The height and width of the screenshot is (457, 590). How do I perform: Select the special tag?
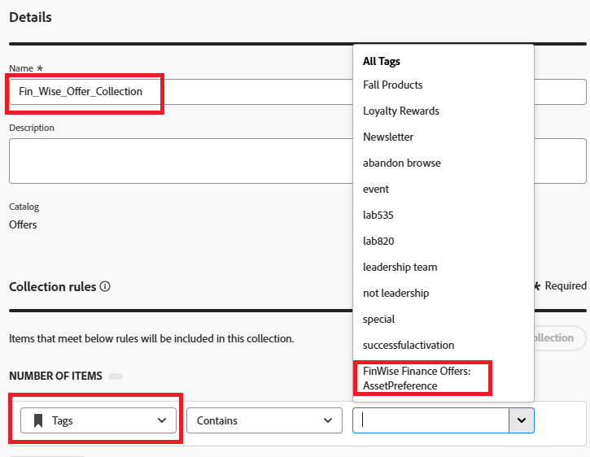click(x=379, y=319)
